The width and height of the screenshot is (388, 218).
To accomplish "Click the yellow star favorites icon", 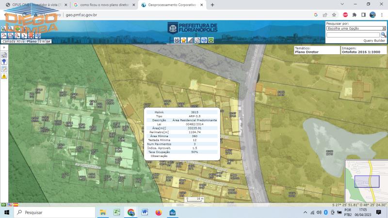I will click(184, 40).
